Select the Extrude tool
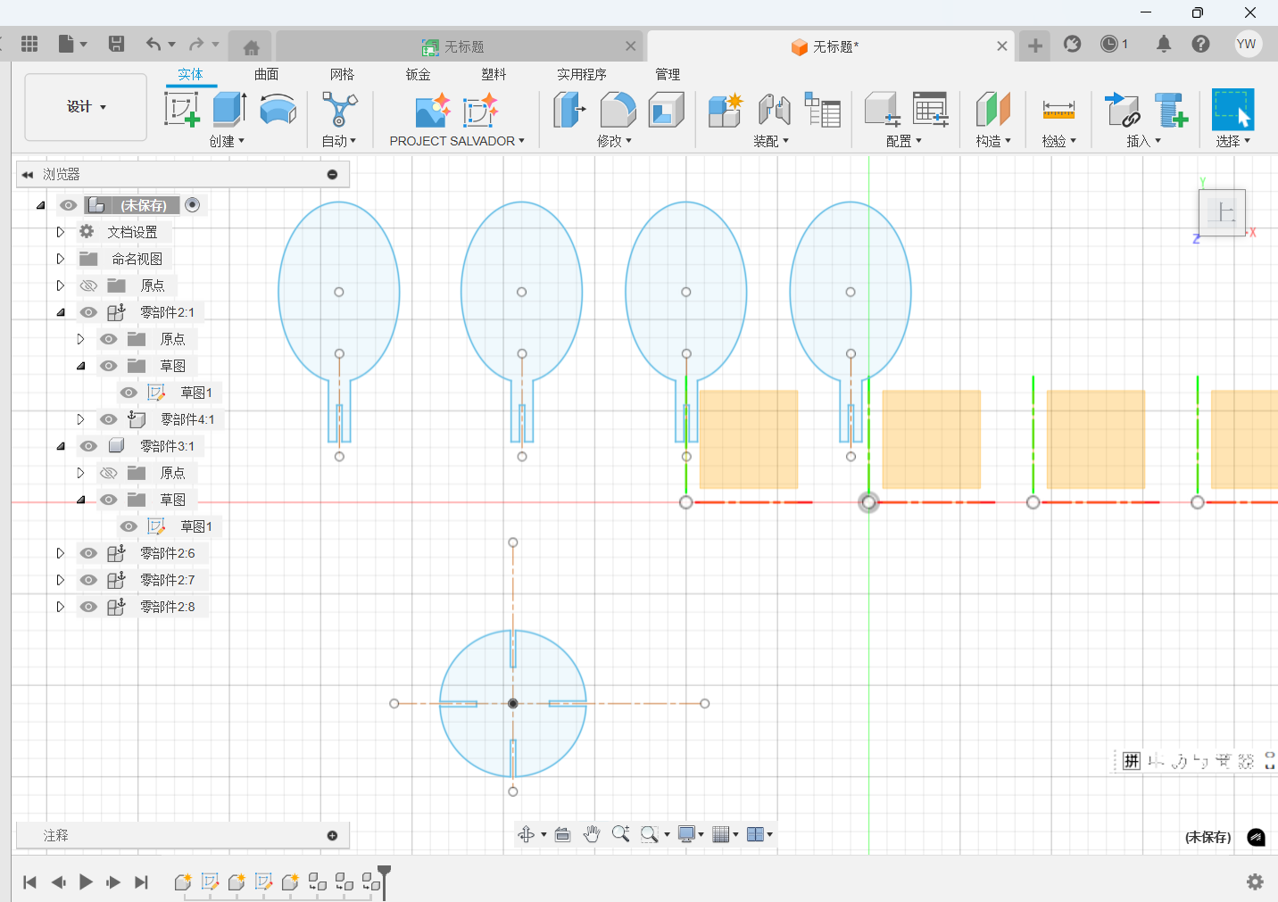This screenshot has height=902, width=1278. click(229, 109)
